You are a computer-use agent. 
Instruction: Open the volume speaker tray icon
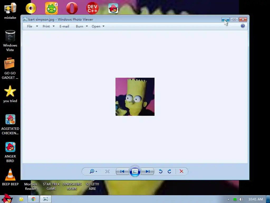(241, 199)
